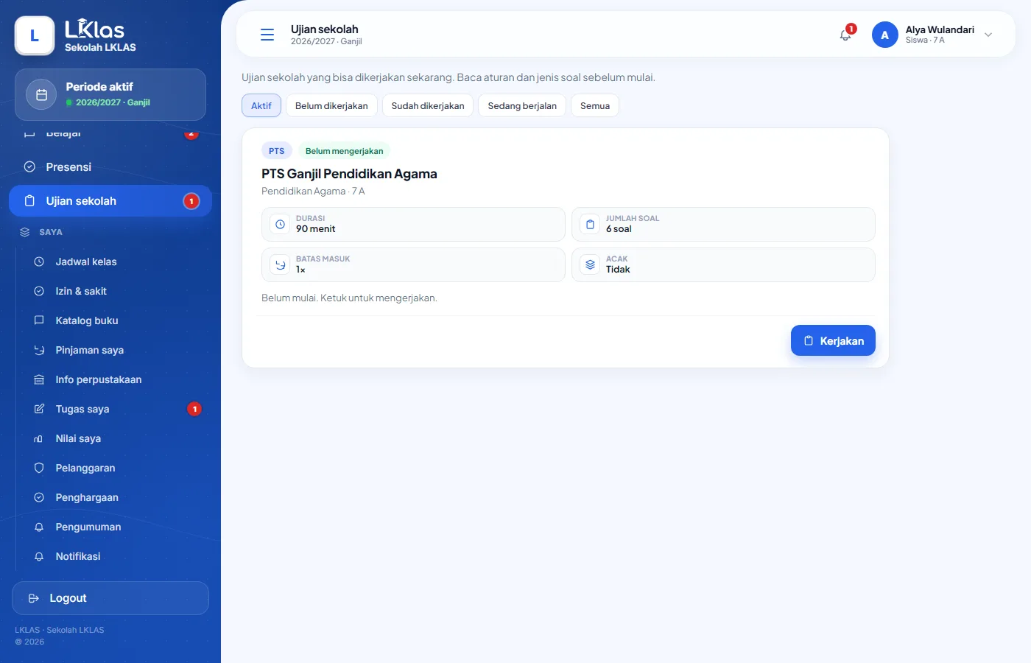The height and width of the screenshot is (663, 1031).
Task: Show Sedang berjalan exams
Action: (x=522, y=105)
